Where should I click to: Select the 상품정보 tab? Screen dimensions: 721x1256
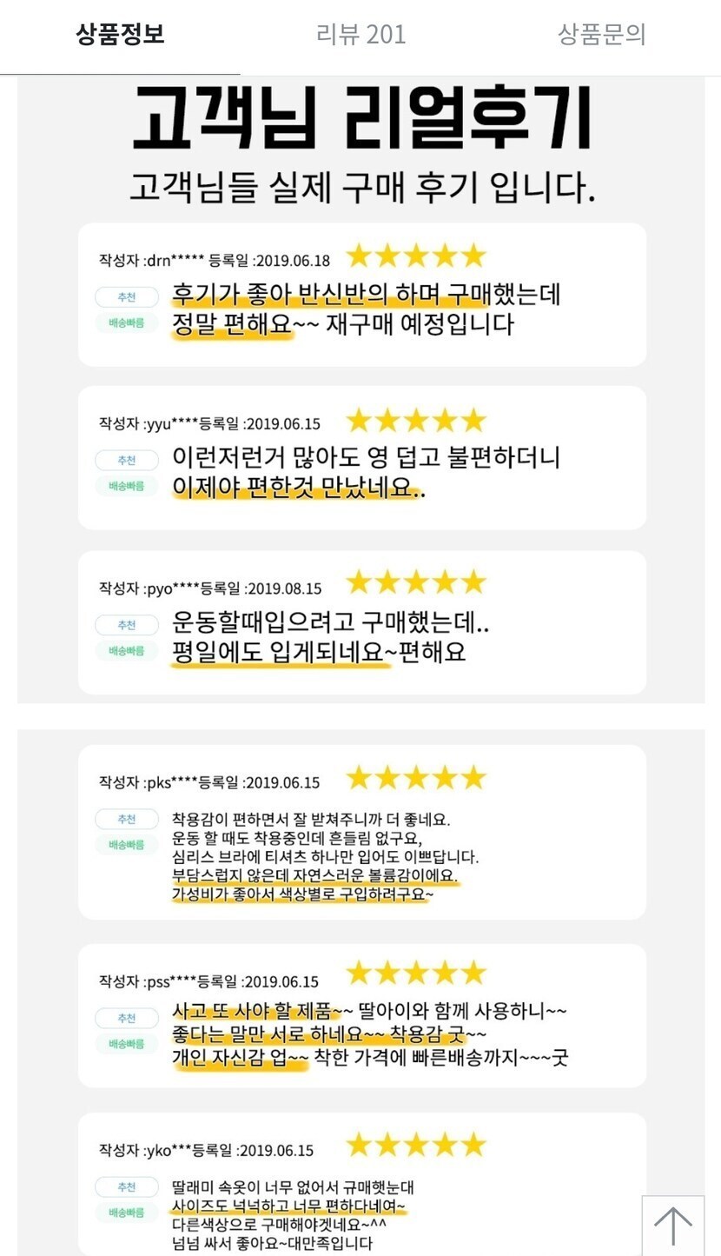click(x=120, y=35)
